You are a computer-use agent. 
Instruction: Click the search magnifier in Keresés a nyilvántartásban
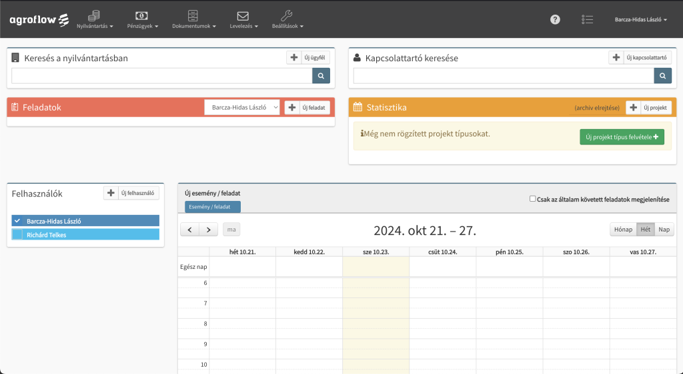pos(321,77)
